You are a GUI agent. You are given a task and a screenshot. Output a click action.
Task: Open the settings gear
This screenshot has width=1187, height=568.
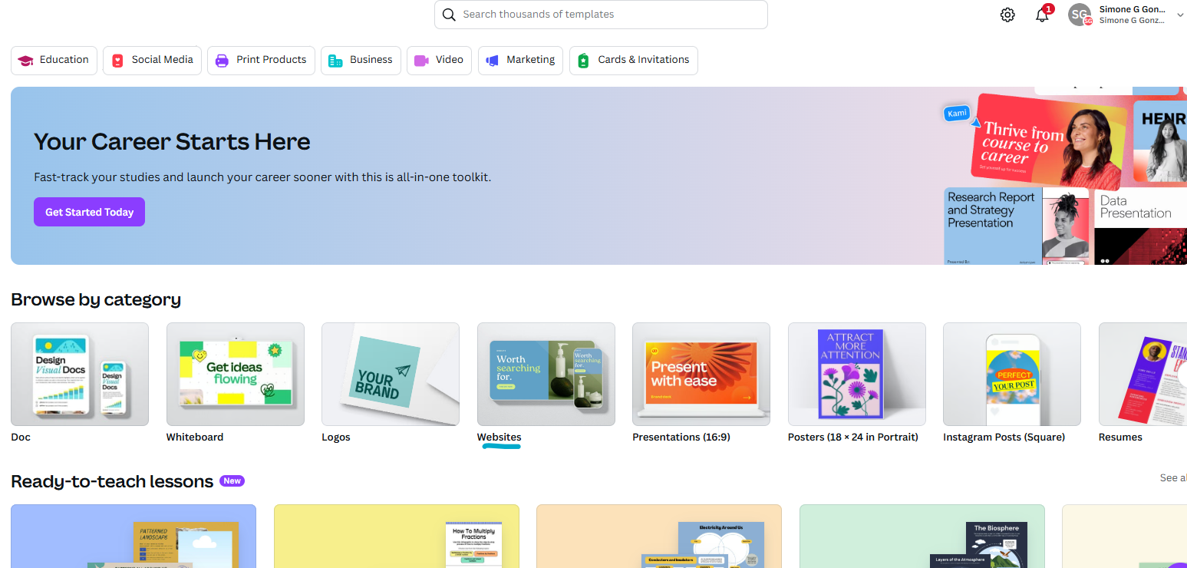pos(1007,14)
